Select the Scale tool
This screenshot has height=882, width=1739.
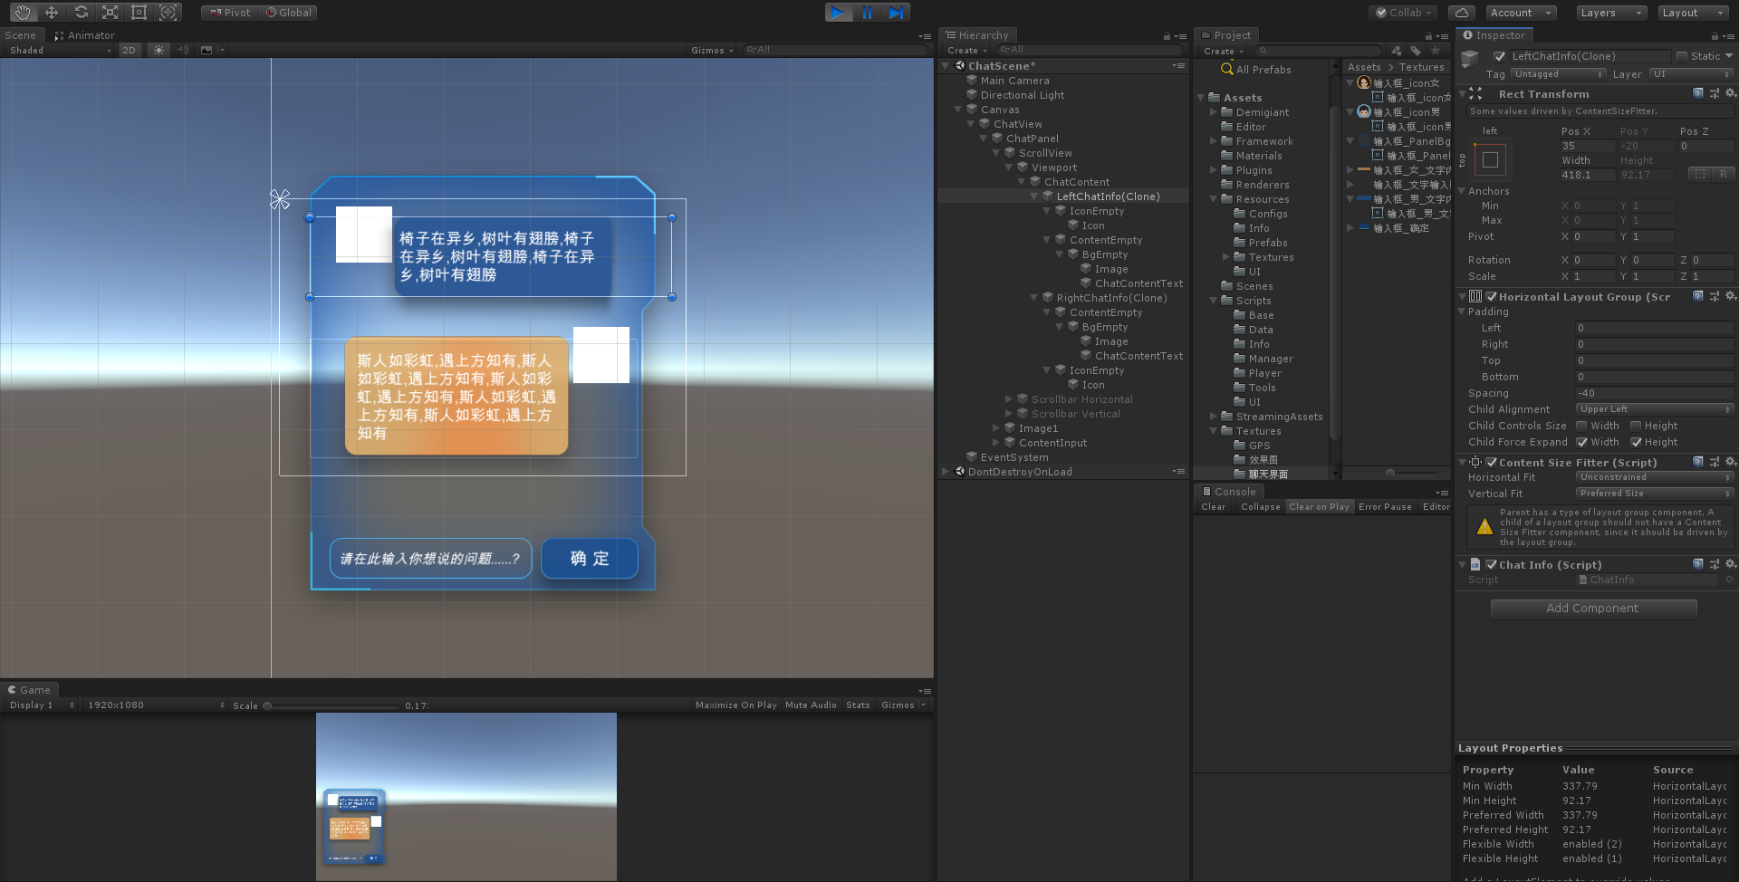click(110, 13)
